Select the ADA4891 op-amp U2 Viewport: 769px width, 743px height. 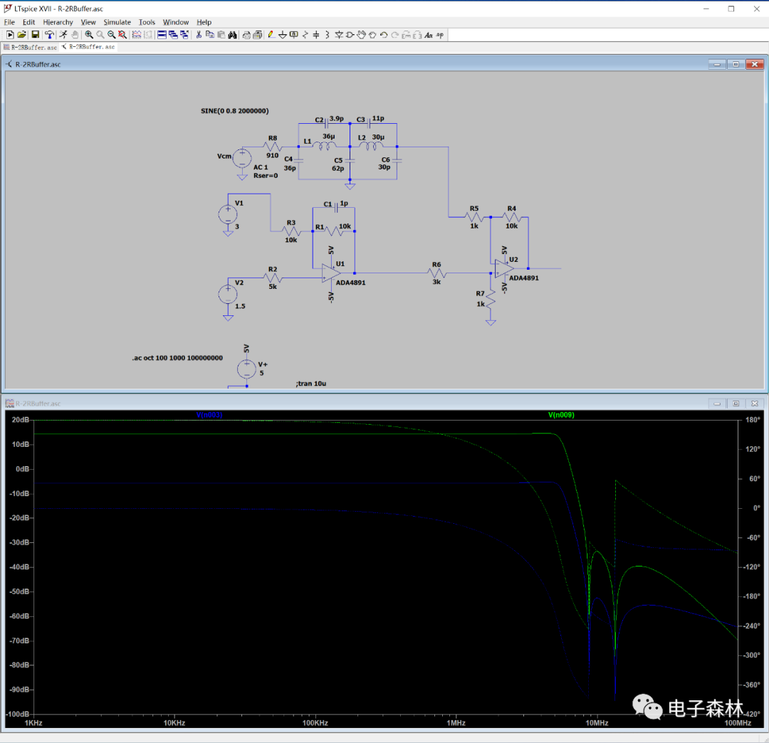click(504, 268)
